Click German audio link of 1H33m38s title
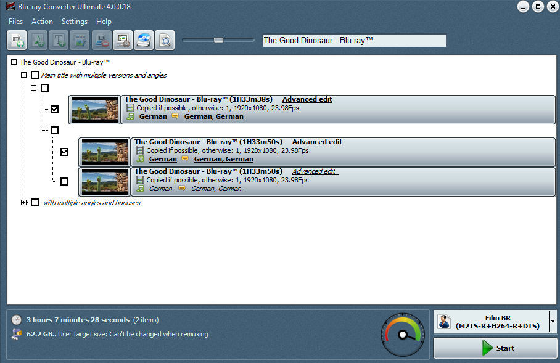The image size is (560, 363). [153, 116]
